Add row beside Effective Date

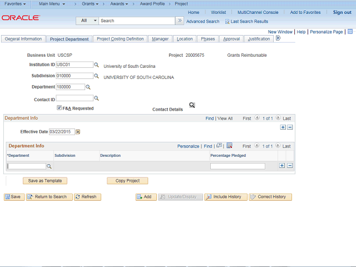click(x=283, y=127)
